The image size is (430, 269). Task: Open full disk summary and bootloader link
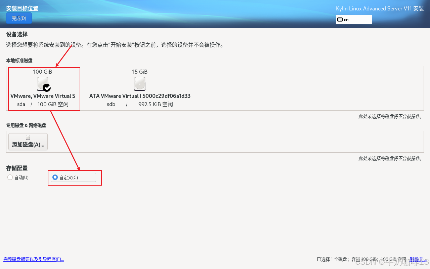pyautogui.click(x=34, y=259)
